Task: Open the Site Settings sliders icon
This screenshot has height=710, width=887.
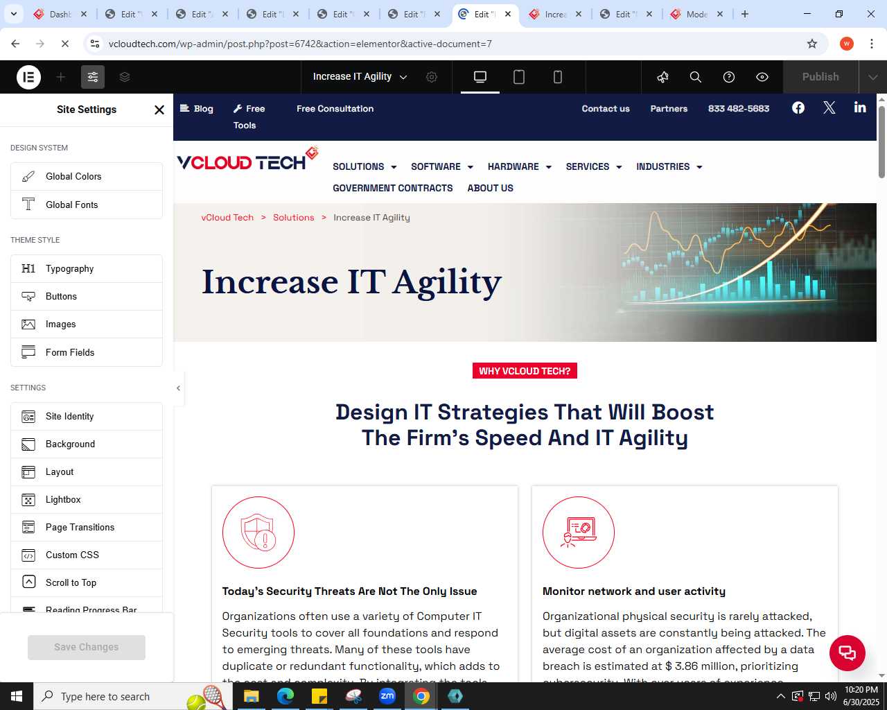Action: (x=93, y=77)
